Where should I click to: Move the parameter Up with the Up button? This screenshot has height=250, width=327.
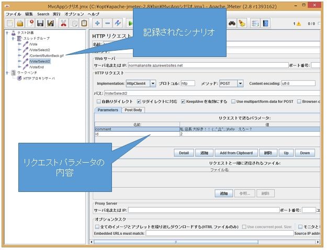(x=286, y=153)
